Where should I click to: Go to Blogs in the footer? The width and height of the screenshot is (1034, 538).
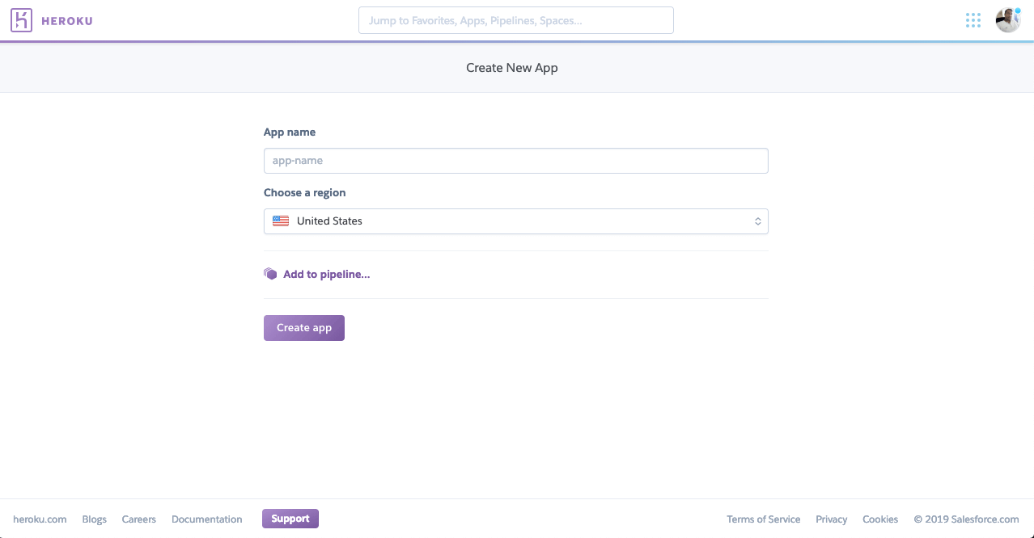[94, 519]
